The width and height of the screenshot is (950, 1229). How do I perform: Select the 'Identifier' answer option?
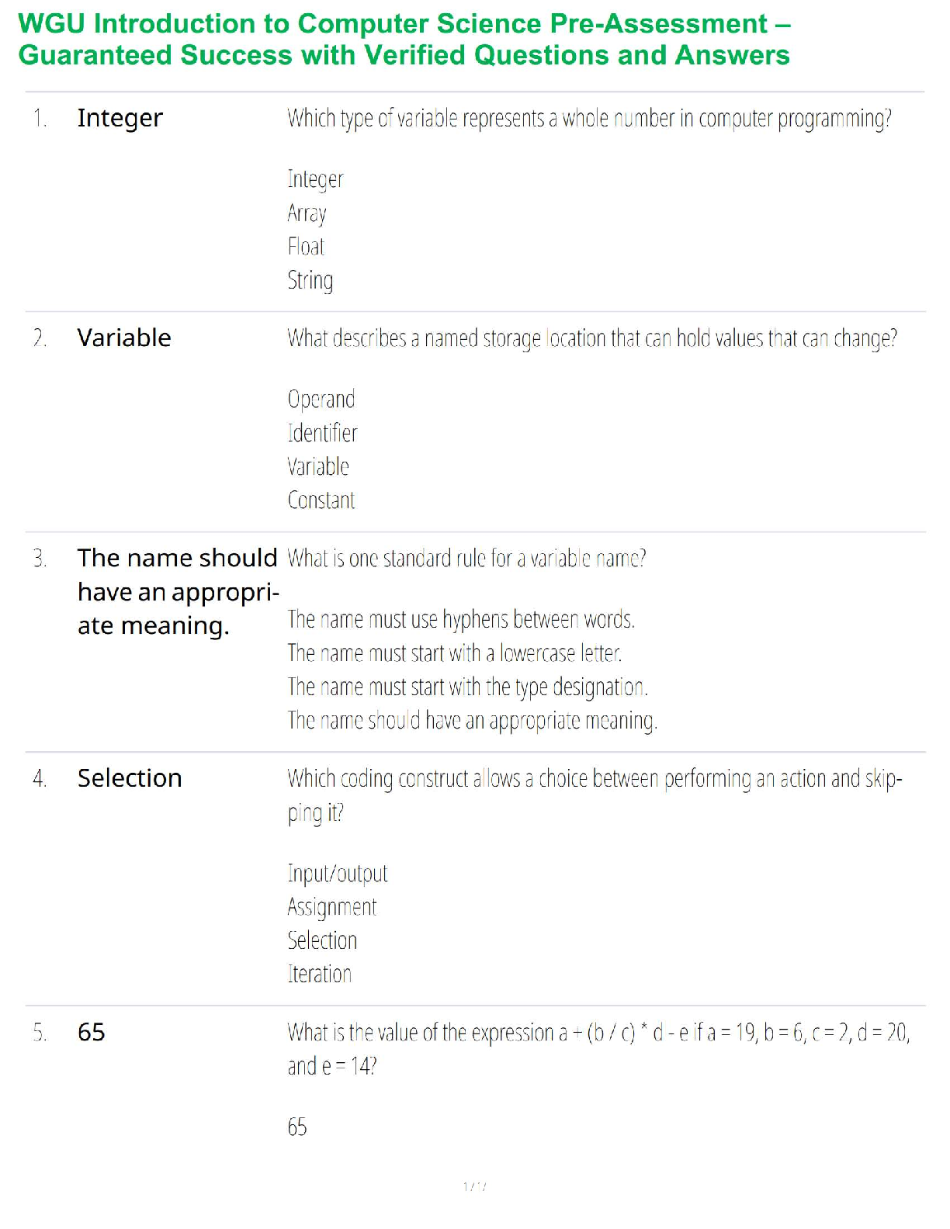[x=322, y=433]
